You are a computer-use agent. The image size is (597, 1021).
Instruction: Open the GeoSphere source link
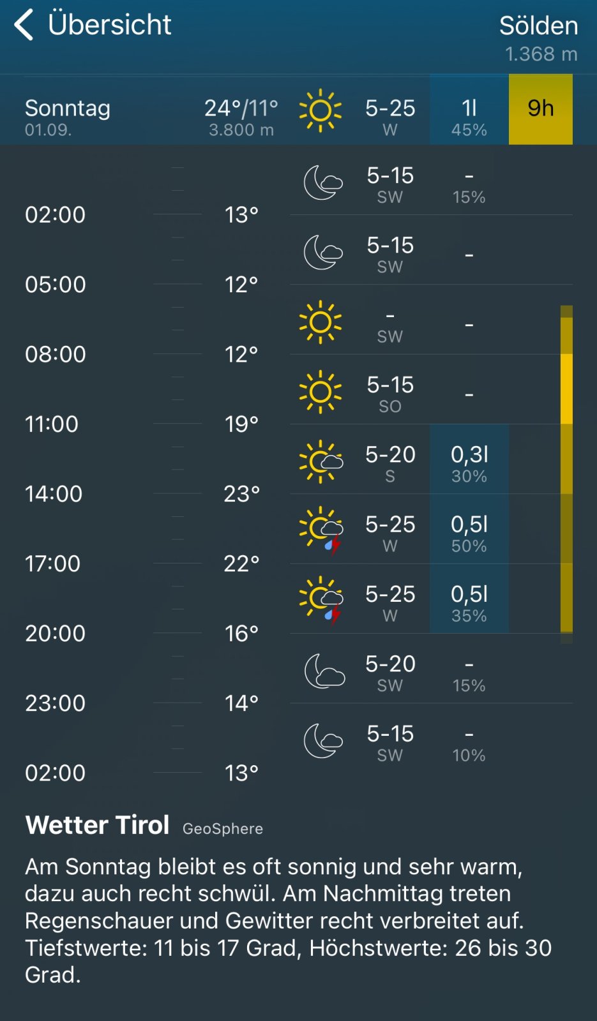click(222, 828)
